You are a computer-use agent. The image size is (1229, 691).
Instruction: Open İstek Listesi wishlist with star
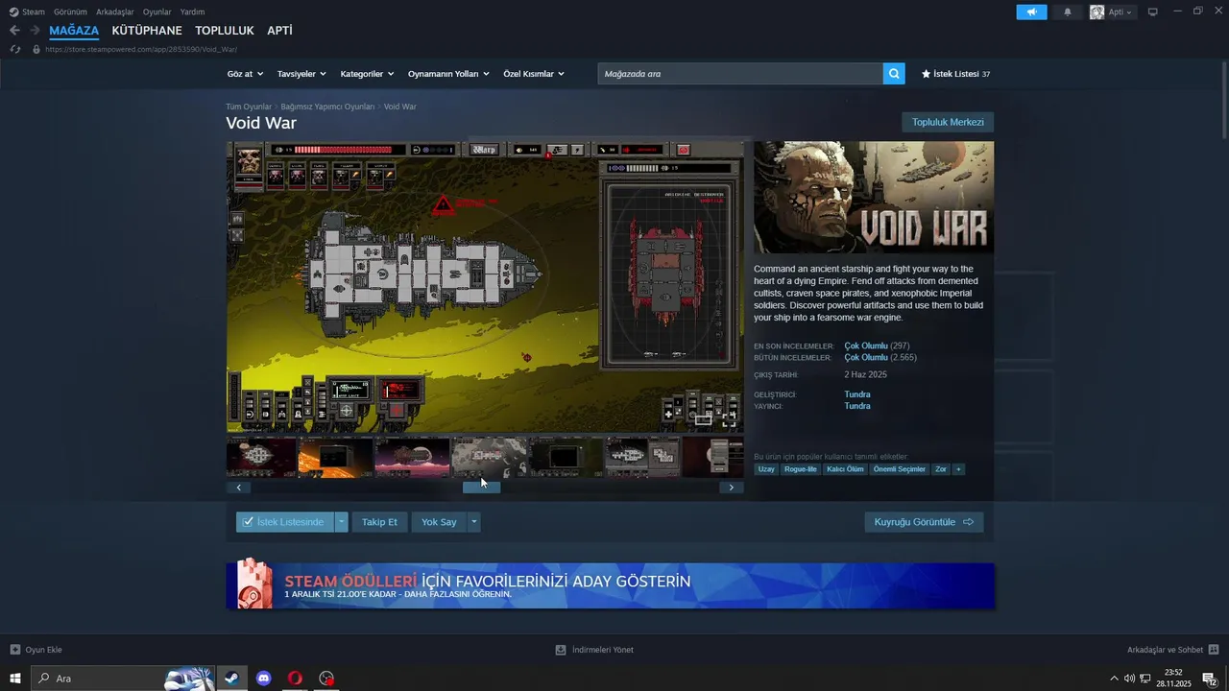click(x=955, y=74)
